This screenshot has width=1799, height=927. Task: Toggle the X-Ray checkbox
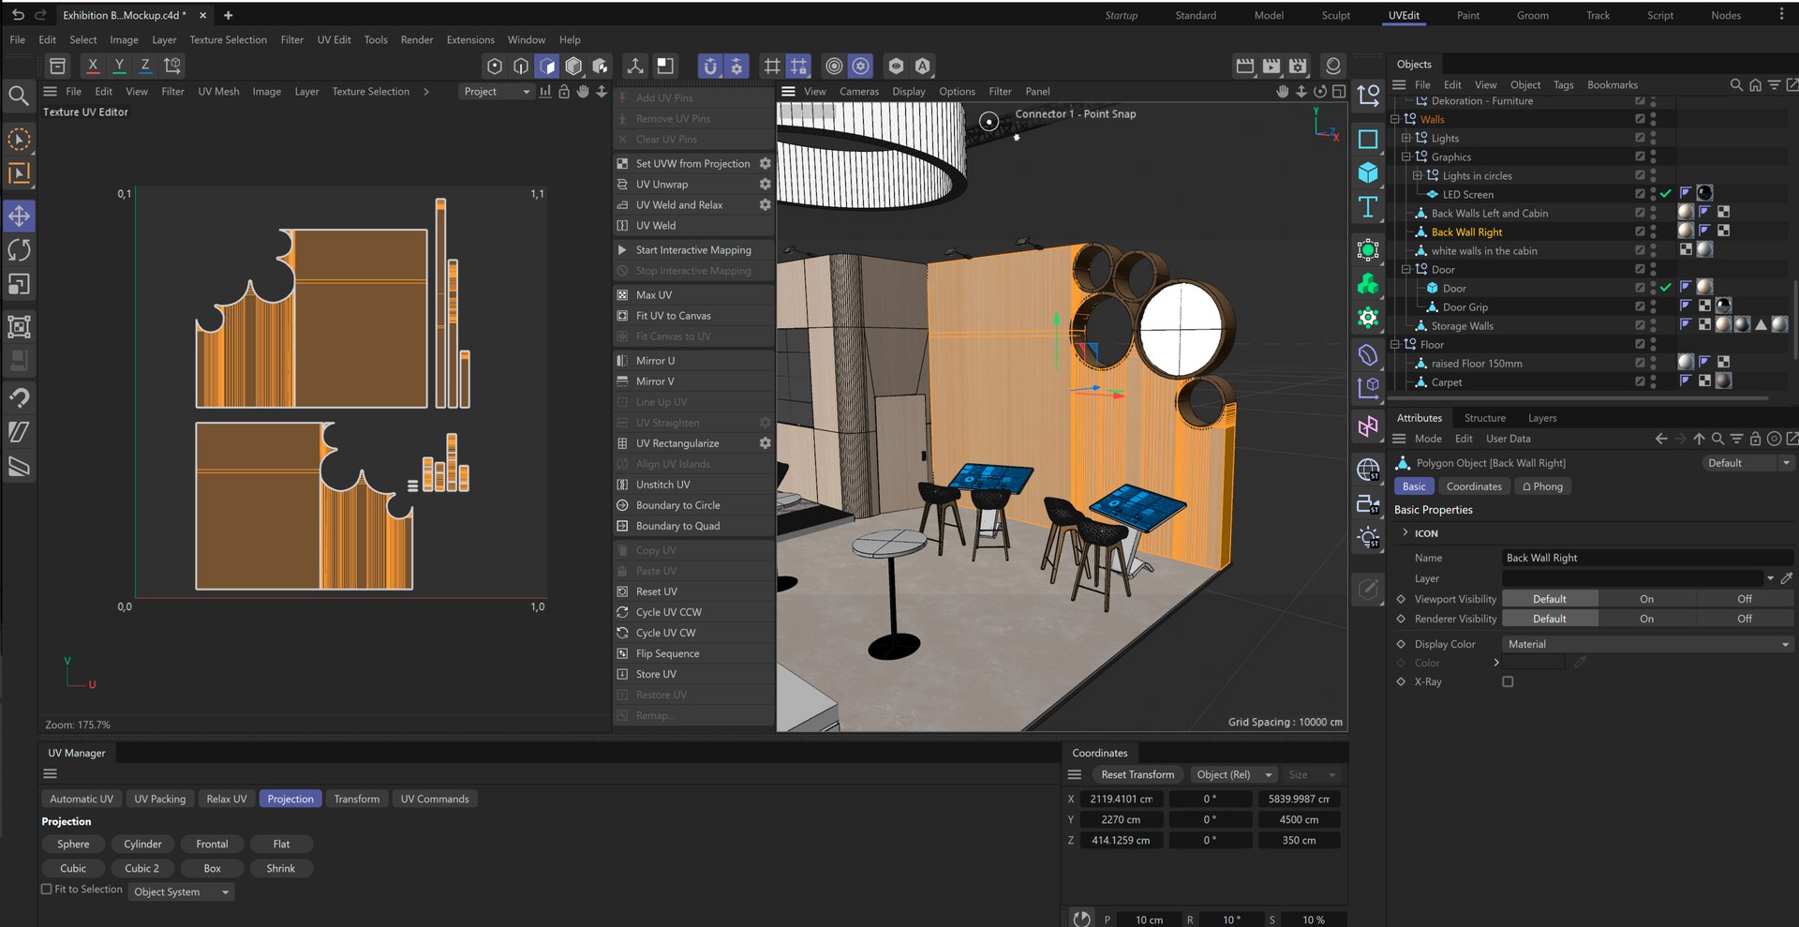pos(1508,681)
